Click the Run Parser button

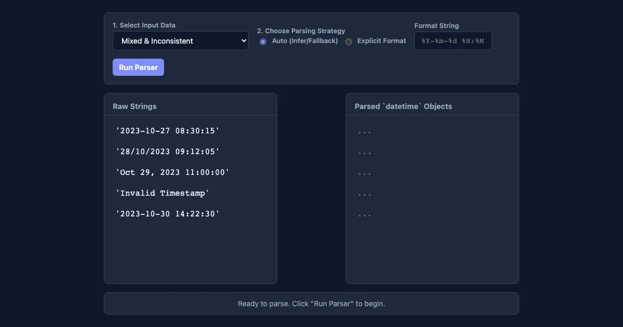pos(138,67)
